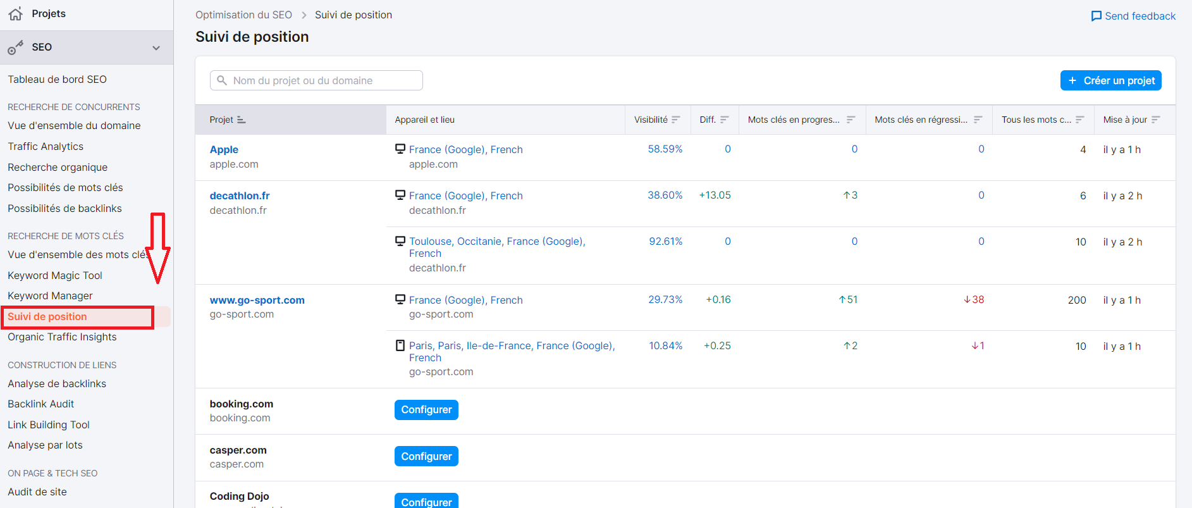Sort by the Visibilité column icon
The width and height of the screenshot is (1192, 508).
coord(676,120)
